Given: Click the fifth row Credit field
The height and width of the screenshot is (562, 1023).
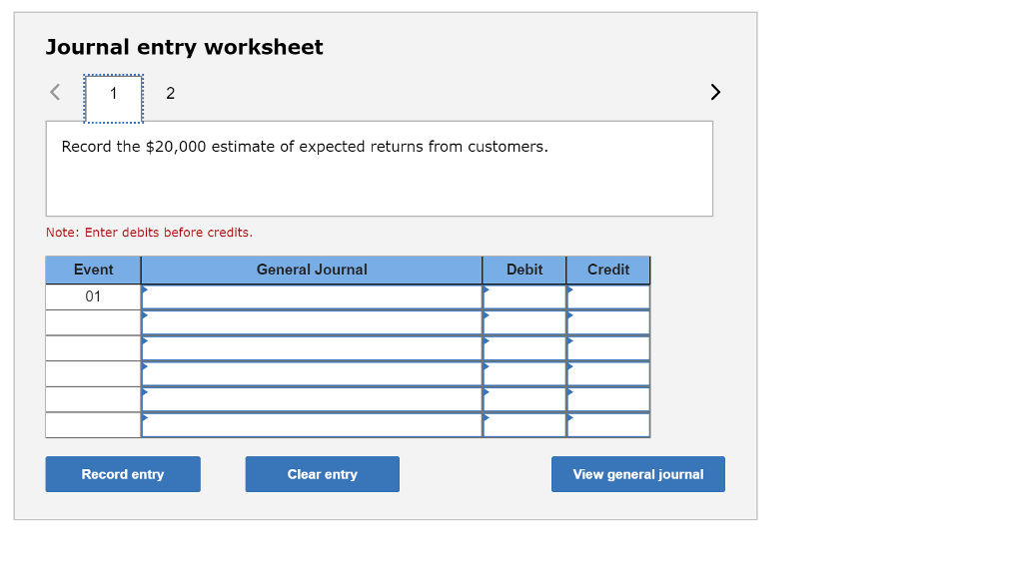Looking at the screenshot, I should (608, 399).
